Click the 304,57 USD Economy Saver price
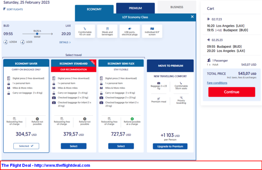The height and width of the screenshot is (170, 262). (26, 134)
